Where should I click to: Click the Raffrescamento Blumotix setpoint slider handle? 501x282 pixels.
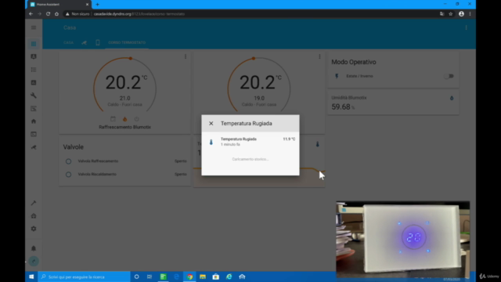[131, 59]
